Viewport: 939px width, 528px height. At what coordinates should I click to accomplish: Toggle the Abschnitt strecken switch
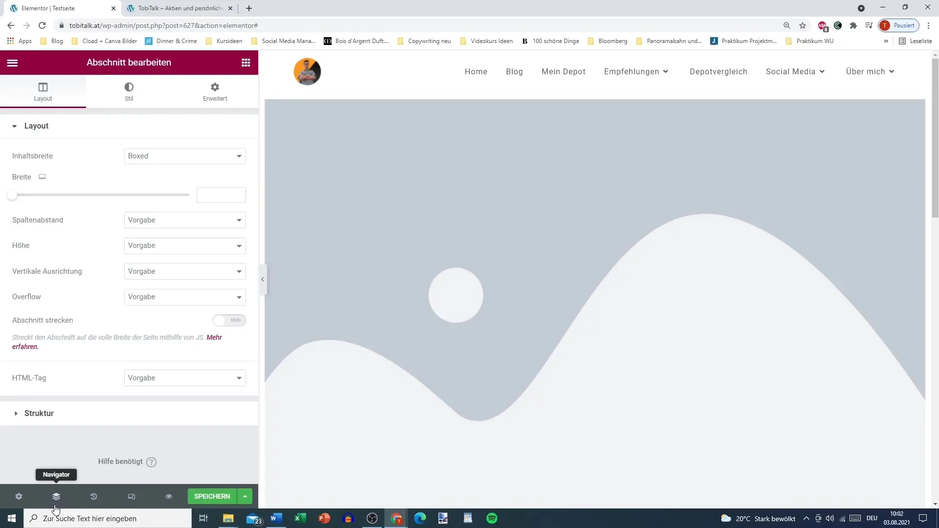click(x=229, y=320)
